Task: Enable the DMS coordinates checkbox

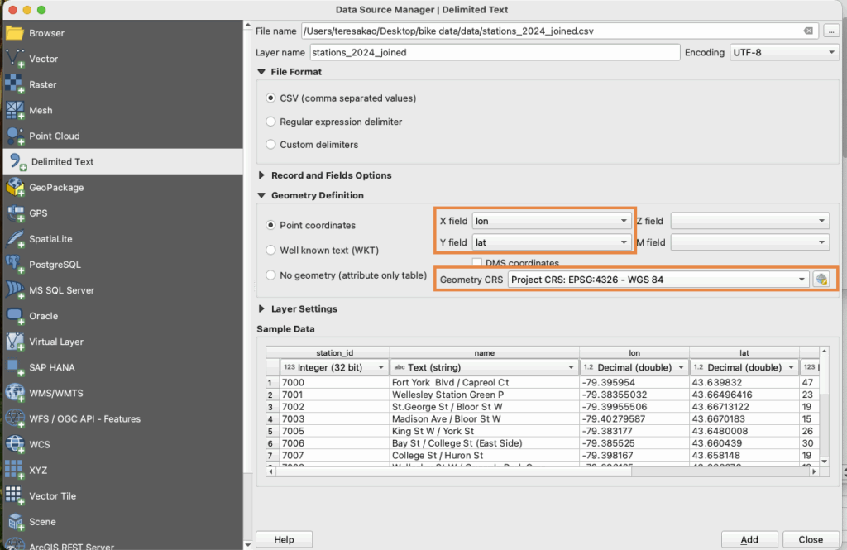Action: tap(477, 263)
